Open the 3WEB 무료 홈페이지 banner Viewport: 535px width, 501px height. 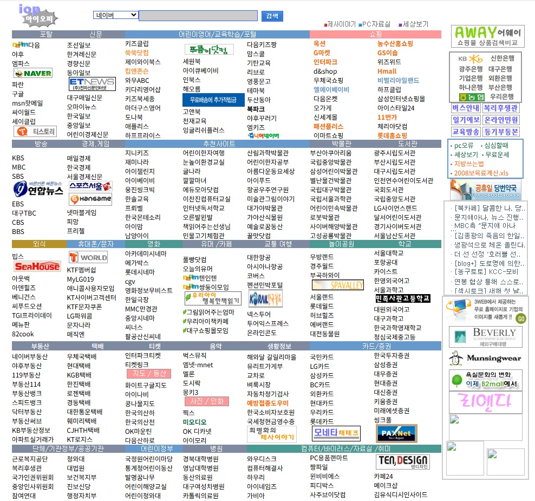click(x=486, y=310)
